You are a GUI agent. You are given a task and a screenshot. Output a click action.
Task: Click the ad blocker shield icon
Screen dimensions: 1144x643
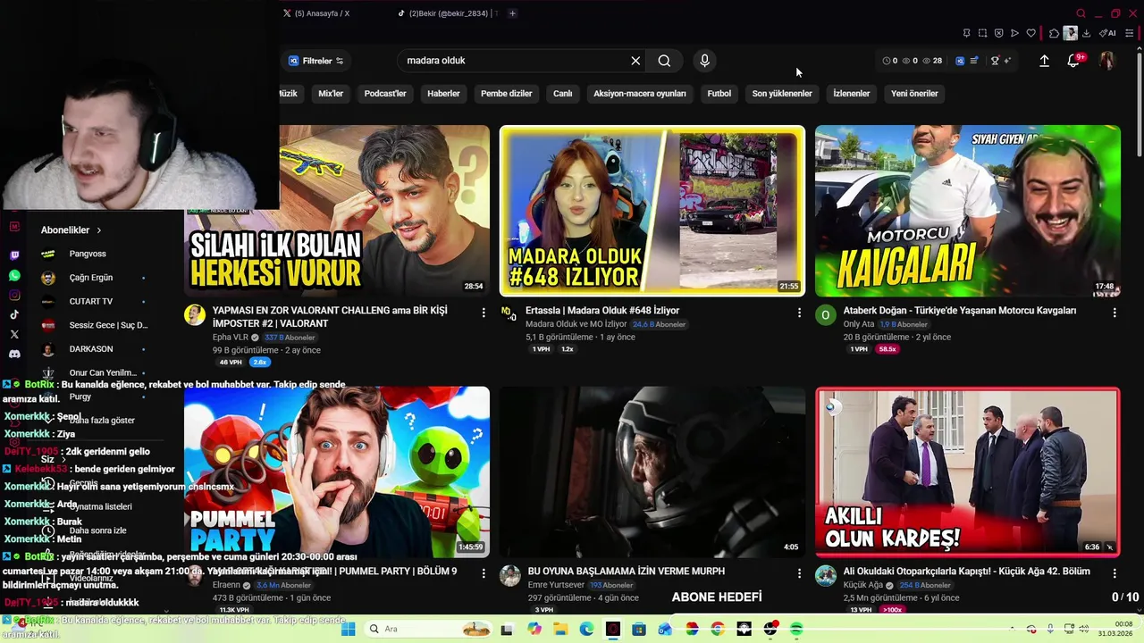click(x=998, y=33)
